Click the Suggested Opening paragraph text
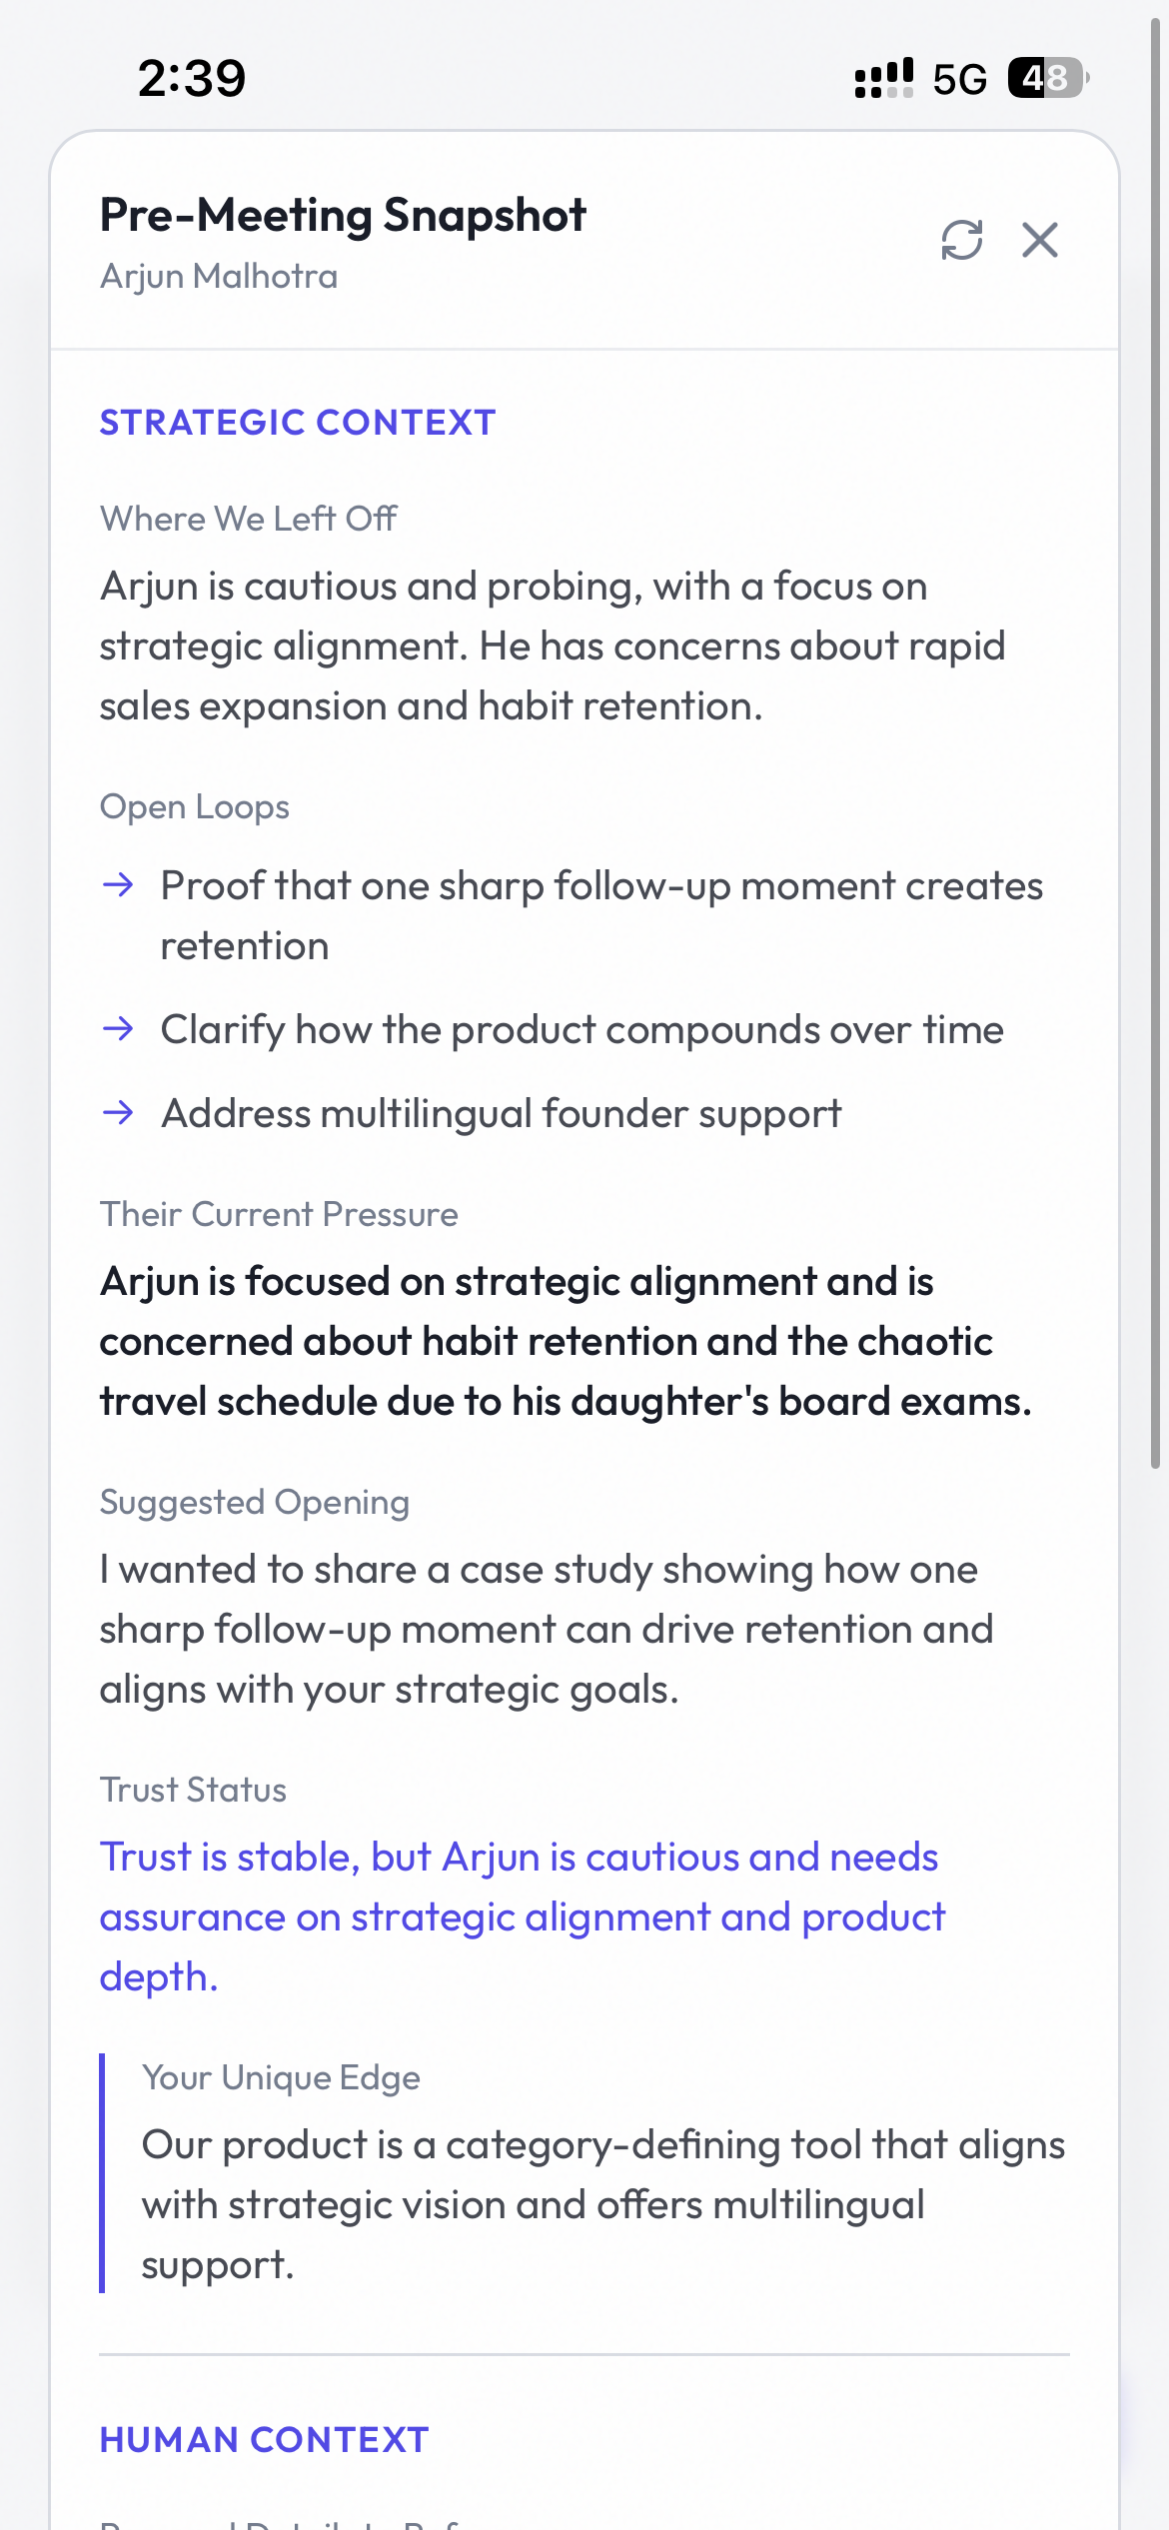Screen dimensions: 1169x2530 546,1629
